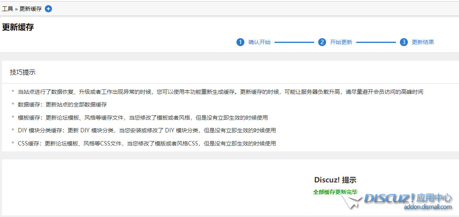The image size is (459, 217).
Task: Select the 更新缓存 breadcrumb text
Action: coord(31,9)
